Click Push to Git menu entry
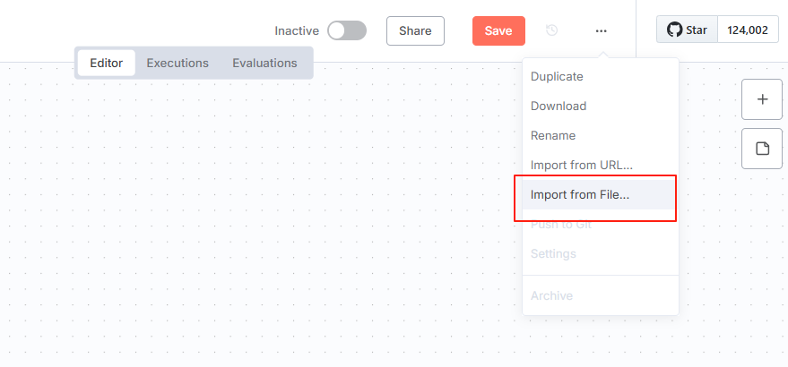Viewport: 788px width, 367px height. (561, 225)
